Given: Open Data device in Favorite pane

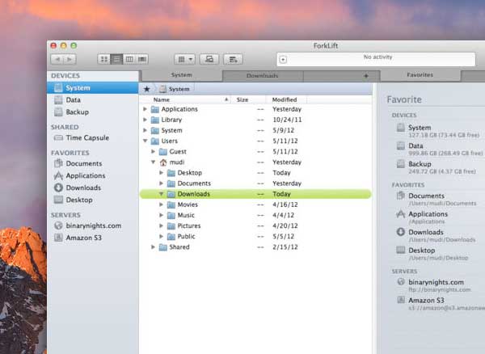Looking at the screenshot, I should [439, 149].
